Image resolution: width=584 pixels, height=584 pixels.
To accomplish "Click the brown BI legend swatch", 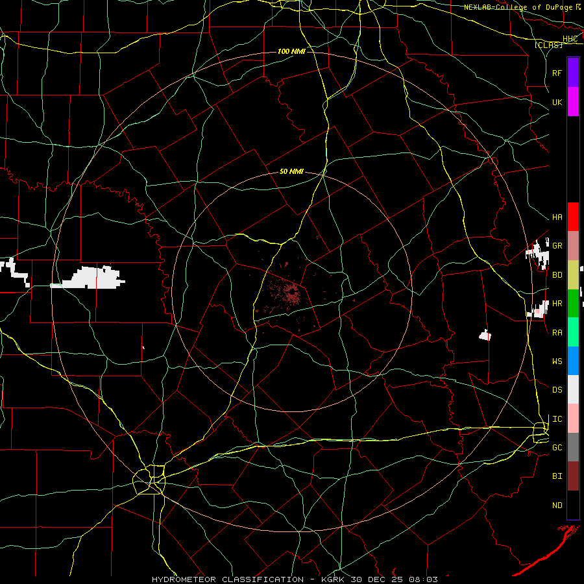I will [x=573, y=476].
